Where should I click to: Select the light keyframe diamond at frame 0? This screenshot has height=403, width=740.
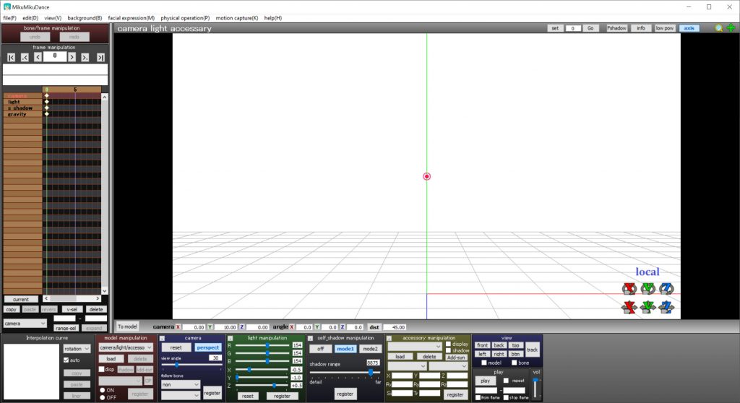tap(47, 102)
